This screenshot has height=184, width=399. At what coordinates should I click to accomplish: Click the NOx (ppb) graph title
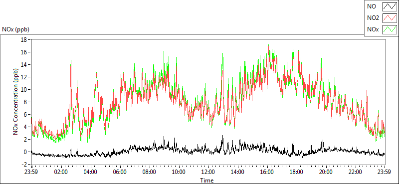(x=16, y=29)
